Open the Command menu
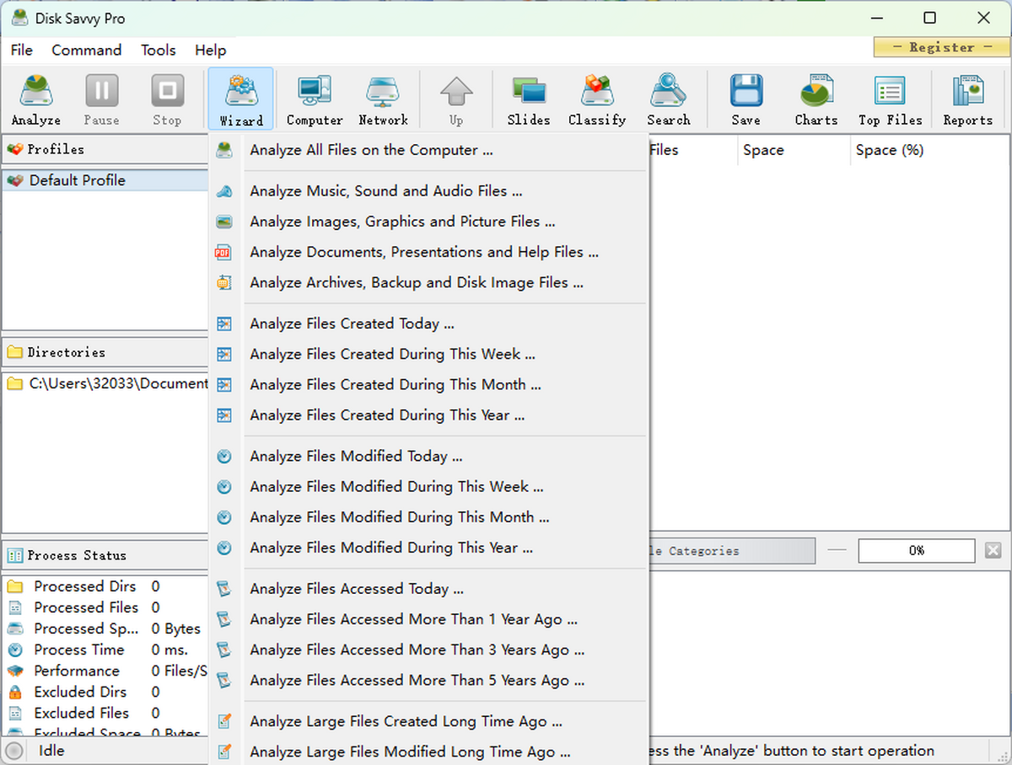Viewport: 1012px width, 765px height. (x=87, y=50)
